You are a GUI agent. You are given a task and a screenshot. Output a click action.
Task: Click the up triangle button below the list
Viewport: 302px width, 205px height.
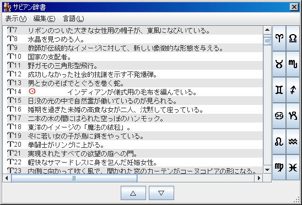click(x=133, y=193)
